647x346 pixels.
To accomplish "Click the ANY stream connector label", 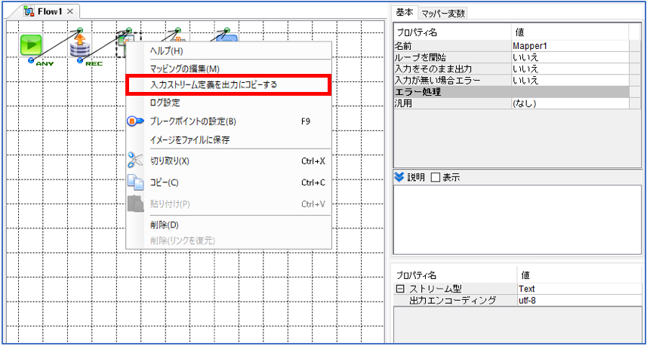I will [x=45, y=63].
